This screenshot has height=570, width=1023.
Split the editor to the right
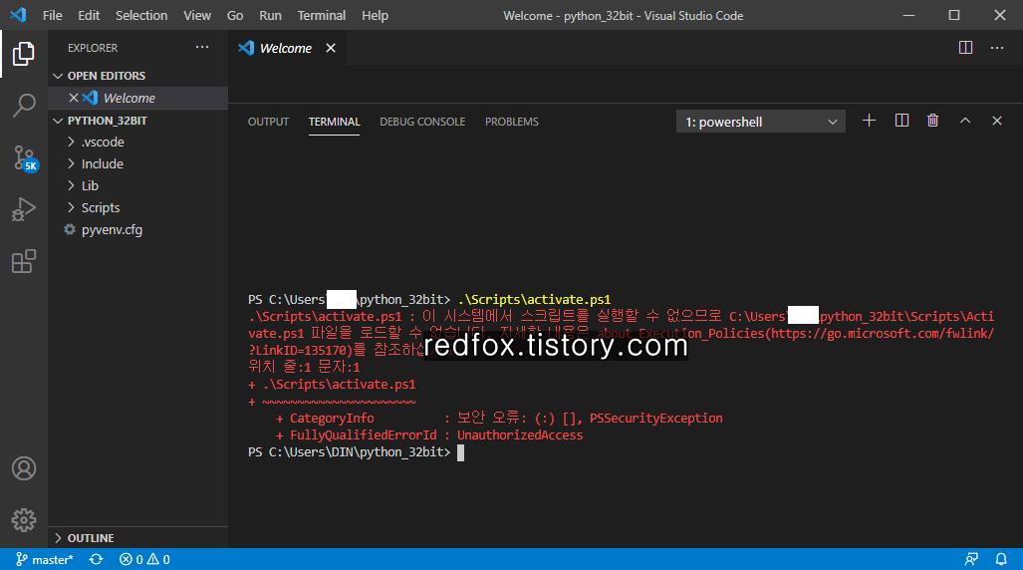[x=965, y=48]
